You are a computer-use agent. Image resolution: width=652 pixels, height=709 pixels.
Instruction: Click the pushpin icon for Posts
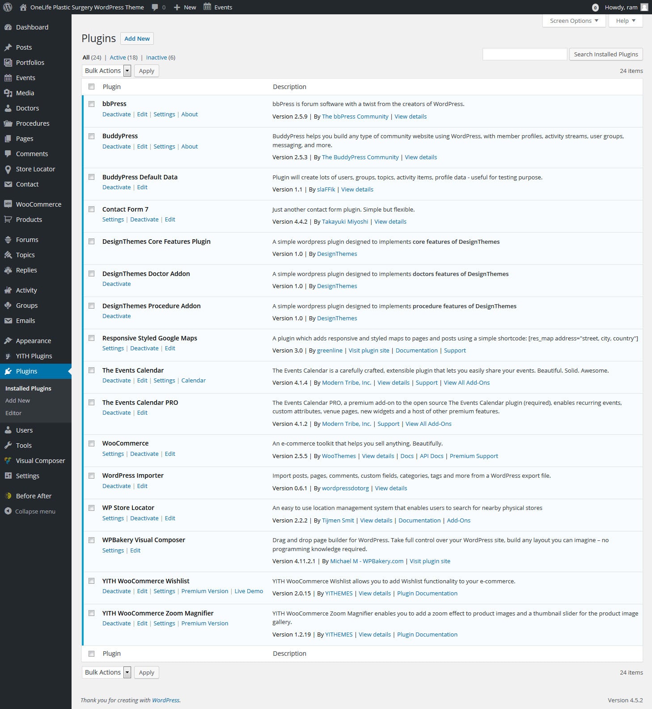point(8,47)
